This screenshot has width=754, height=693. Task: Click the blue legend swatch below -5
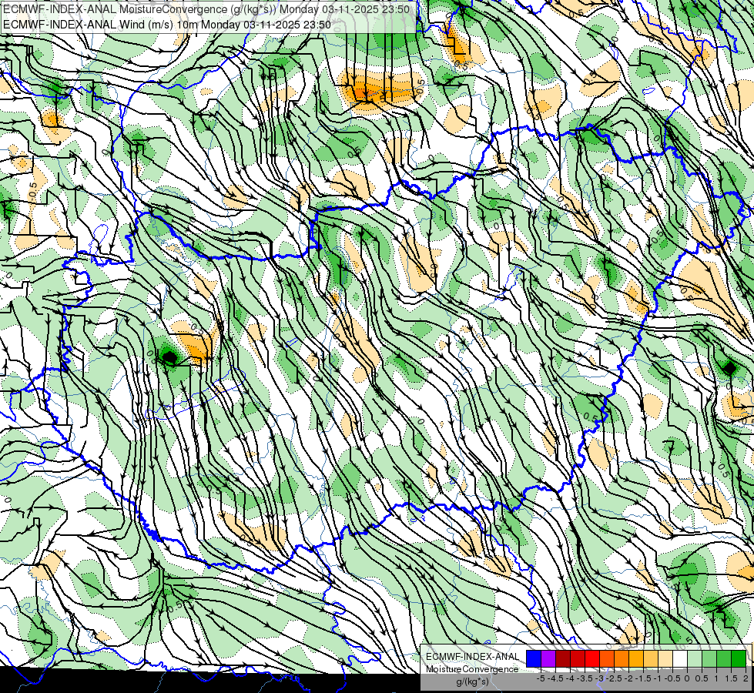pos(534,658)
